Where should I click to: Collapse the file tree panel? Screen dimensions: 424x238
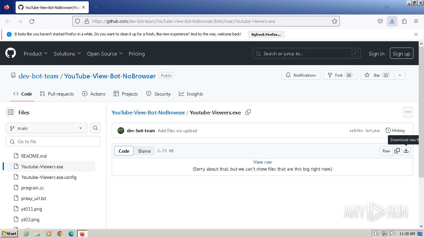(x=11, y=112)
